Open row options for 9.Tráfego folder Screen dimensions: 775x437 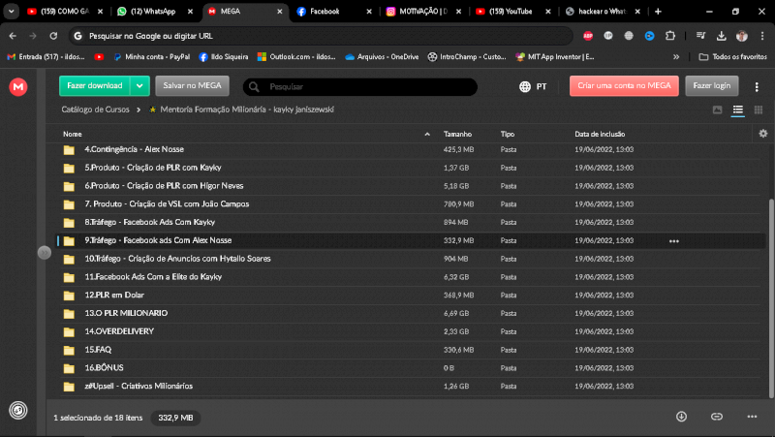tap(673, 240)
